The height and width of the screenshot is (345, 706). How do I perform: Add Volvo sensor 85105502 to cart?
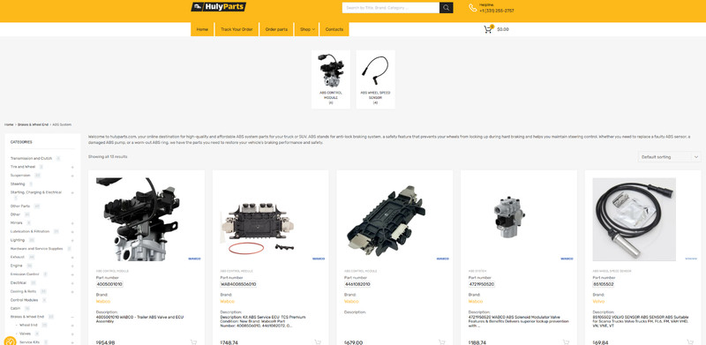point(690,342)
